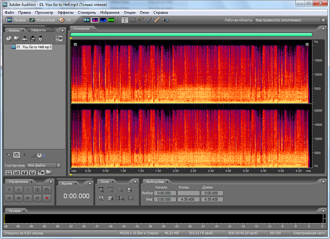Select the Marquee selection tool
This screenshot has width=330, height=239.
coord(133,20)
